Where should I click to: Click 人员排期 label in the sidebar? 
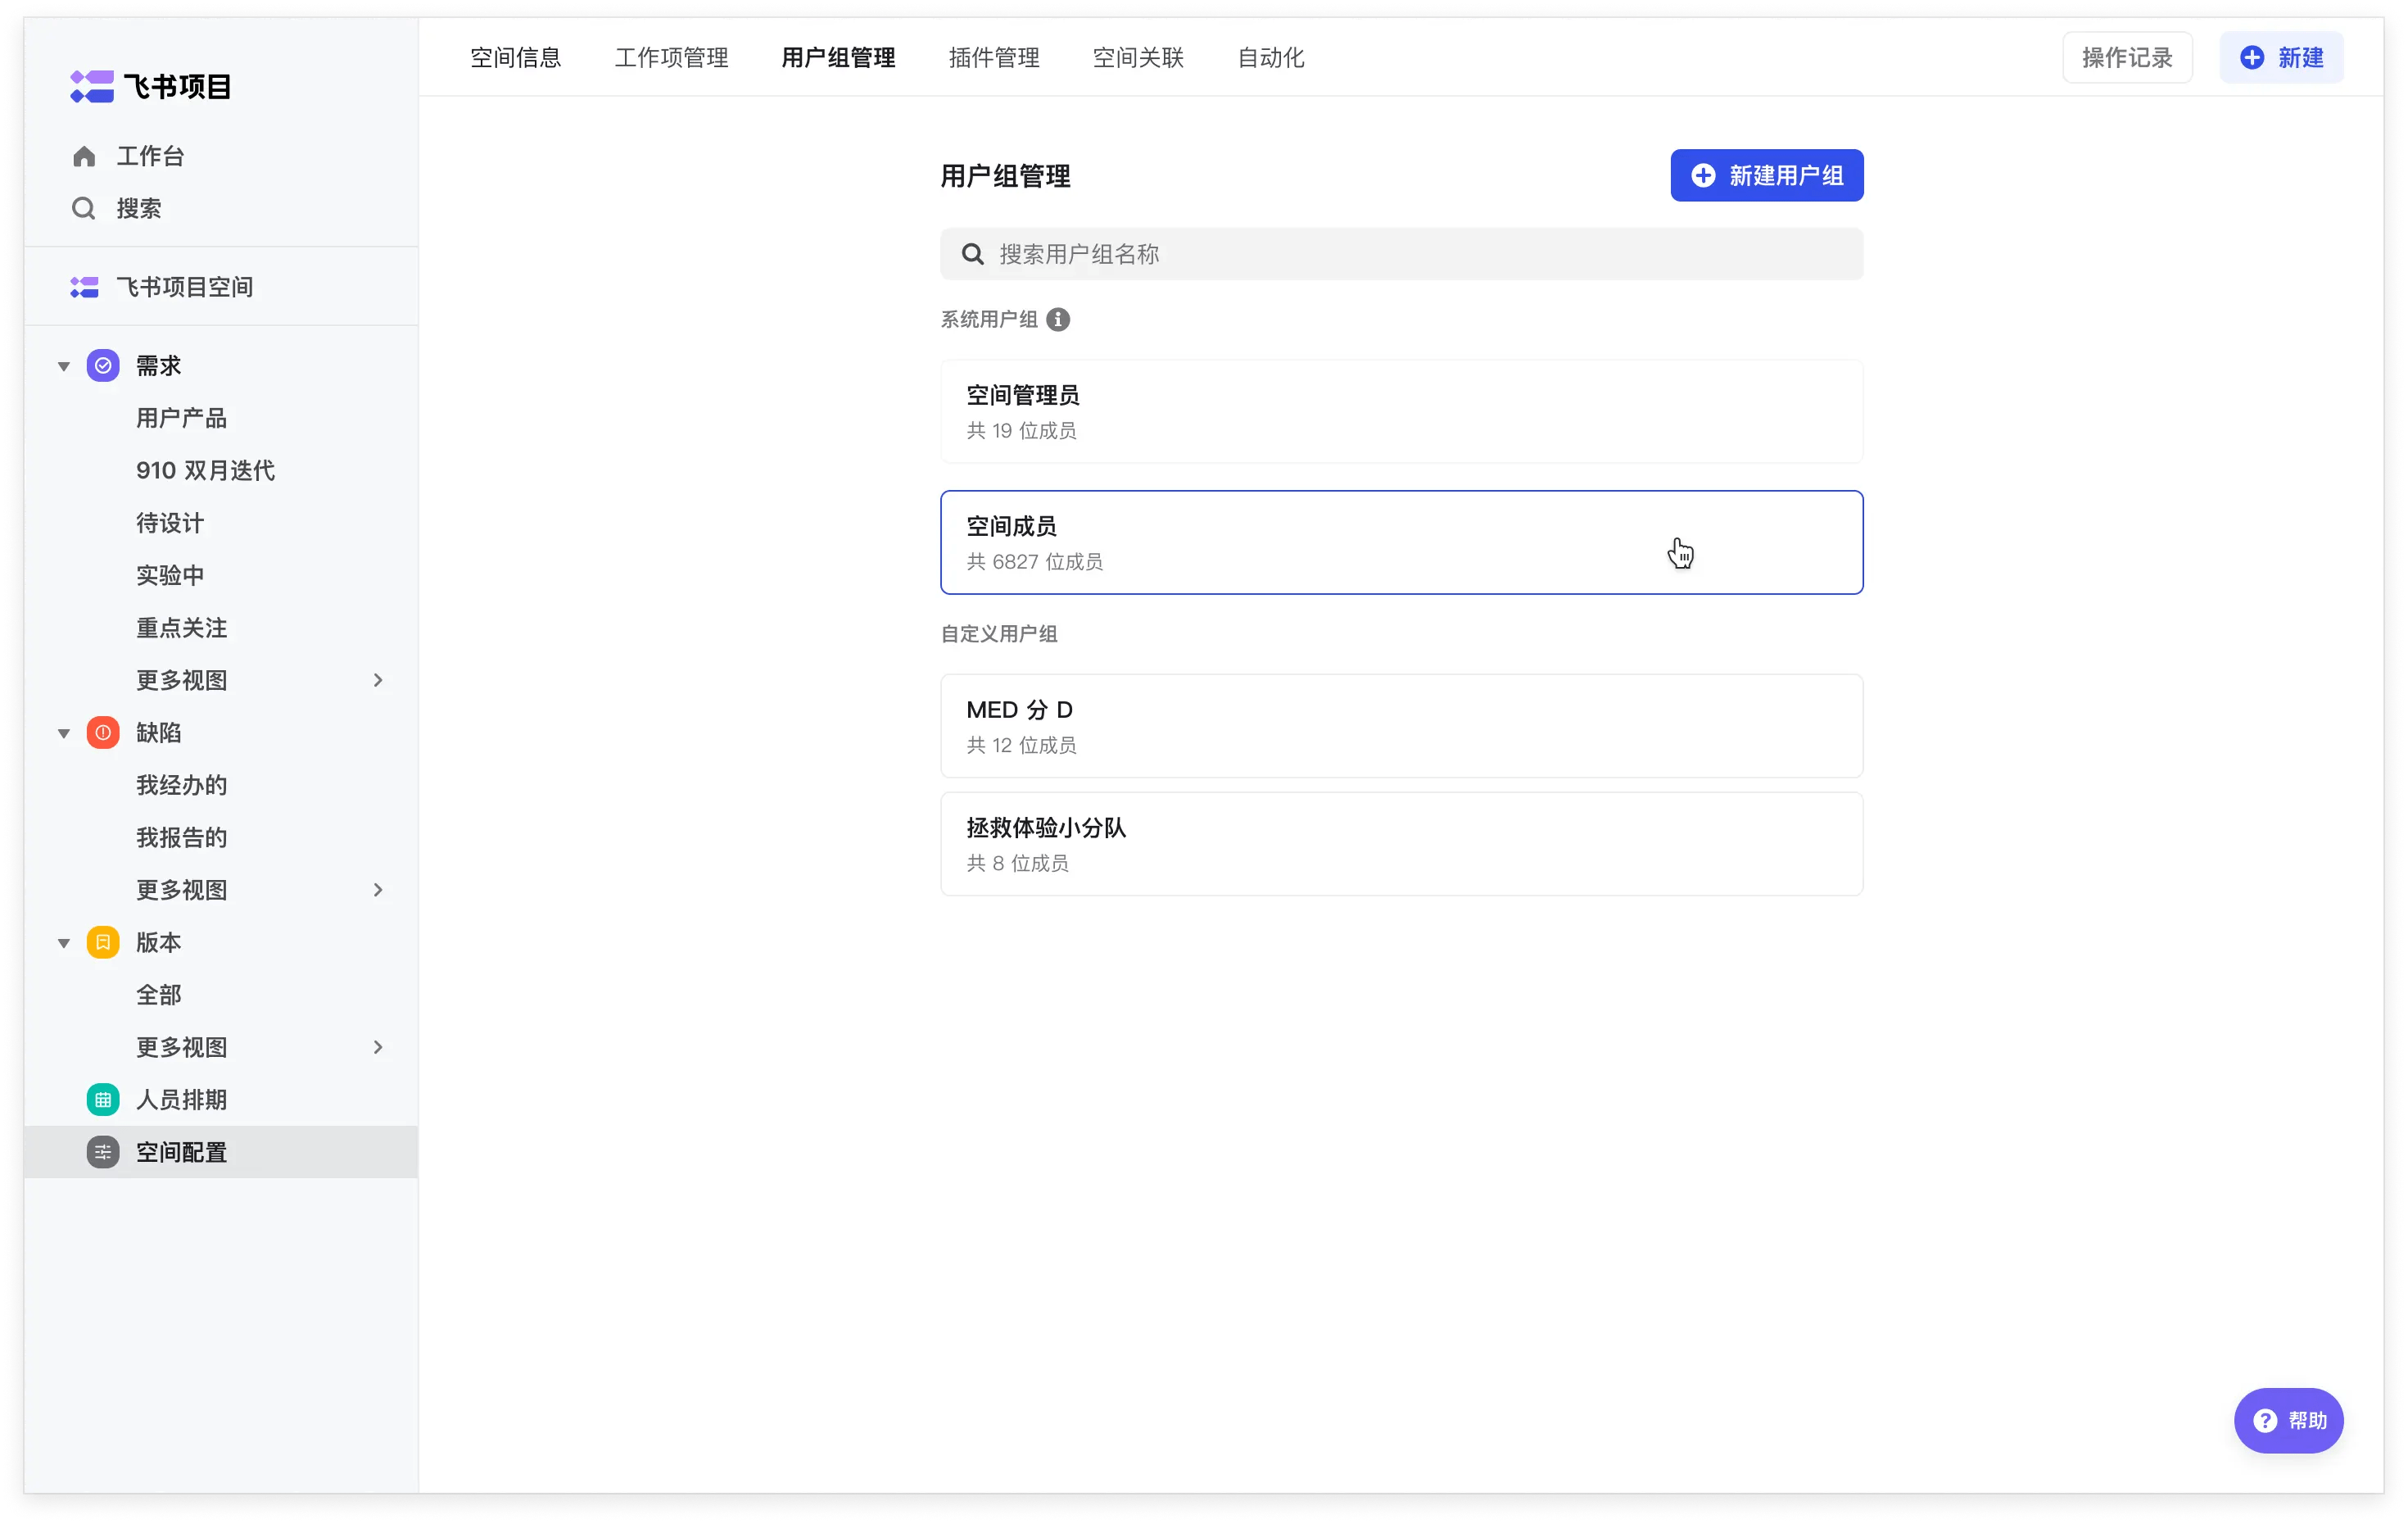click(182, 1100)
